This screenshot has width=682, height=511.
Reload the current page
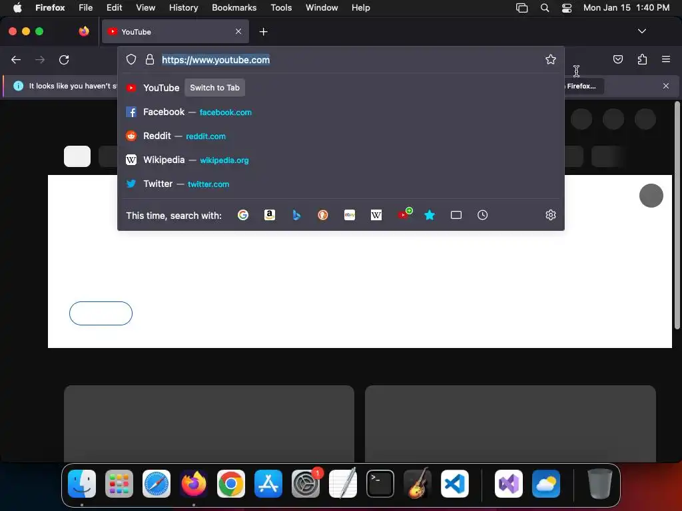pyautogui.click(x=64, y=59)
